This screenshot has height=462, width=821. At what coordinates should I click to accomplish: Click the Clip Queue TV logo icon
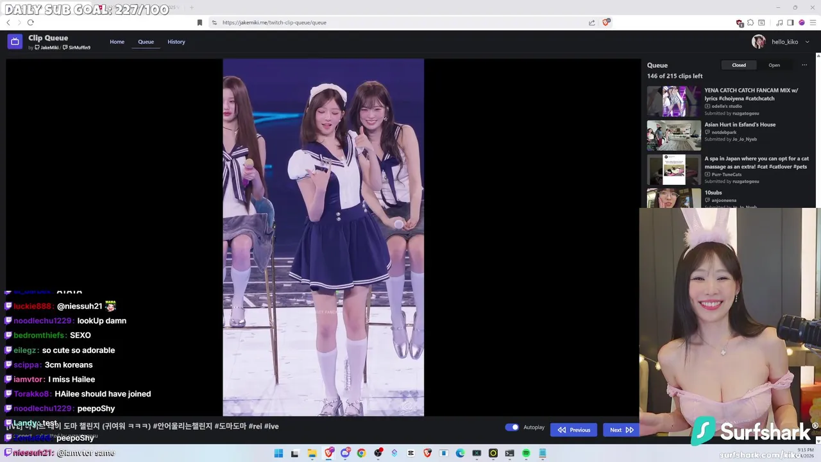click(15, 42)
